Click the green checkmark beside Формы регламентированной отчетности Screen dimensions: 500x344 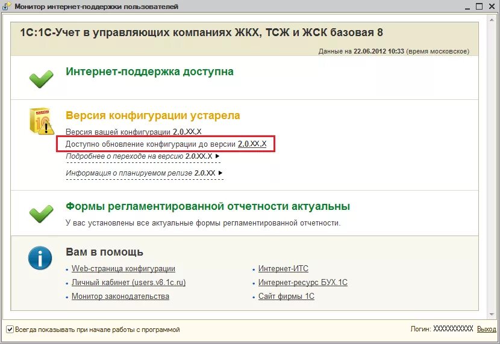coord(41,213)
